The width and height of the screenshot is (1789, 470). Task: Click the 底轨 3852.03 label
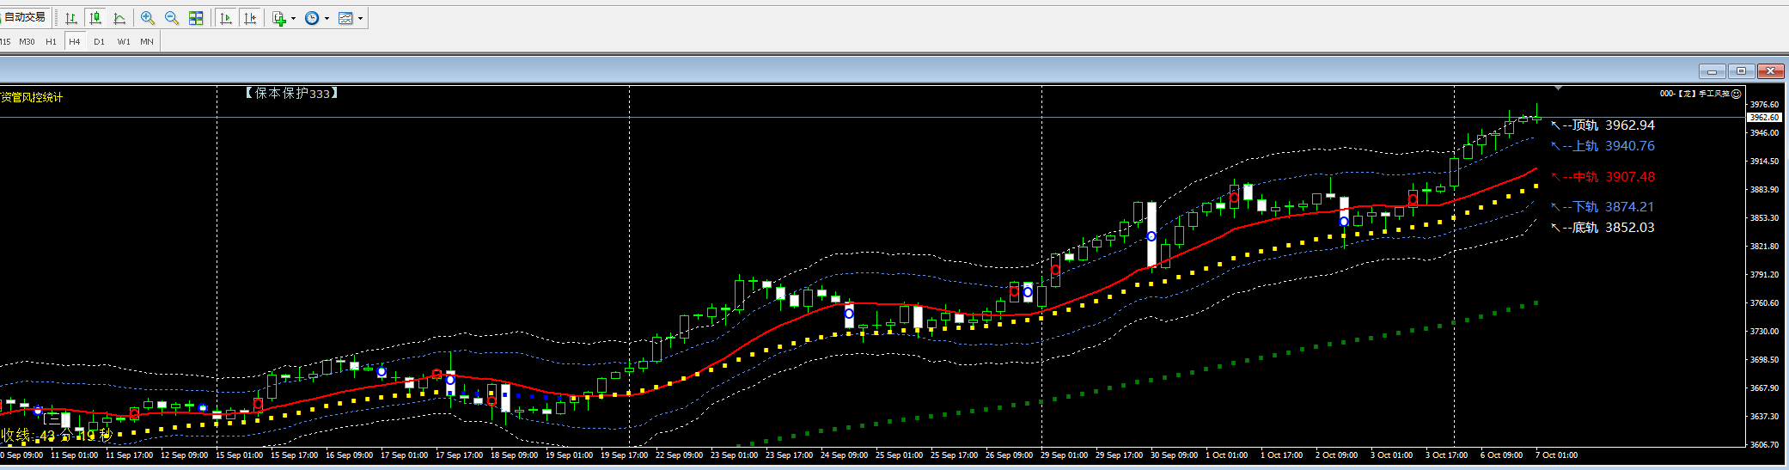pos(1603,228)
